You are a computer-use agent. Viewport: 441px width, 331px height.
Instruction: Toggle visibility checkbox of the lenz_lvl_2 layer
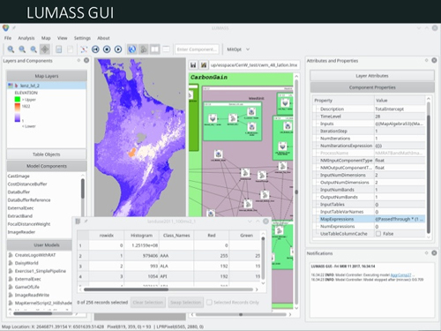point(11,86)
